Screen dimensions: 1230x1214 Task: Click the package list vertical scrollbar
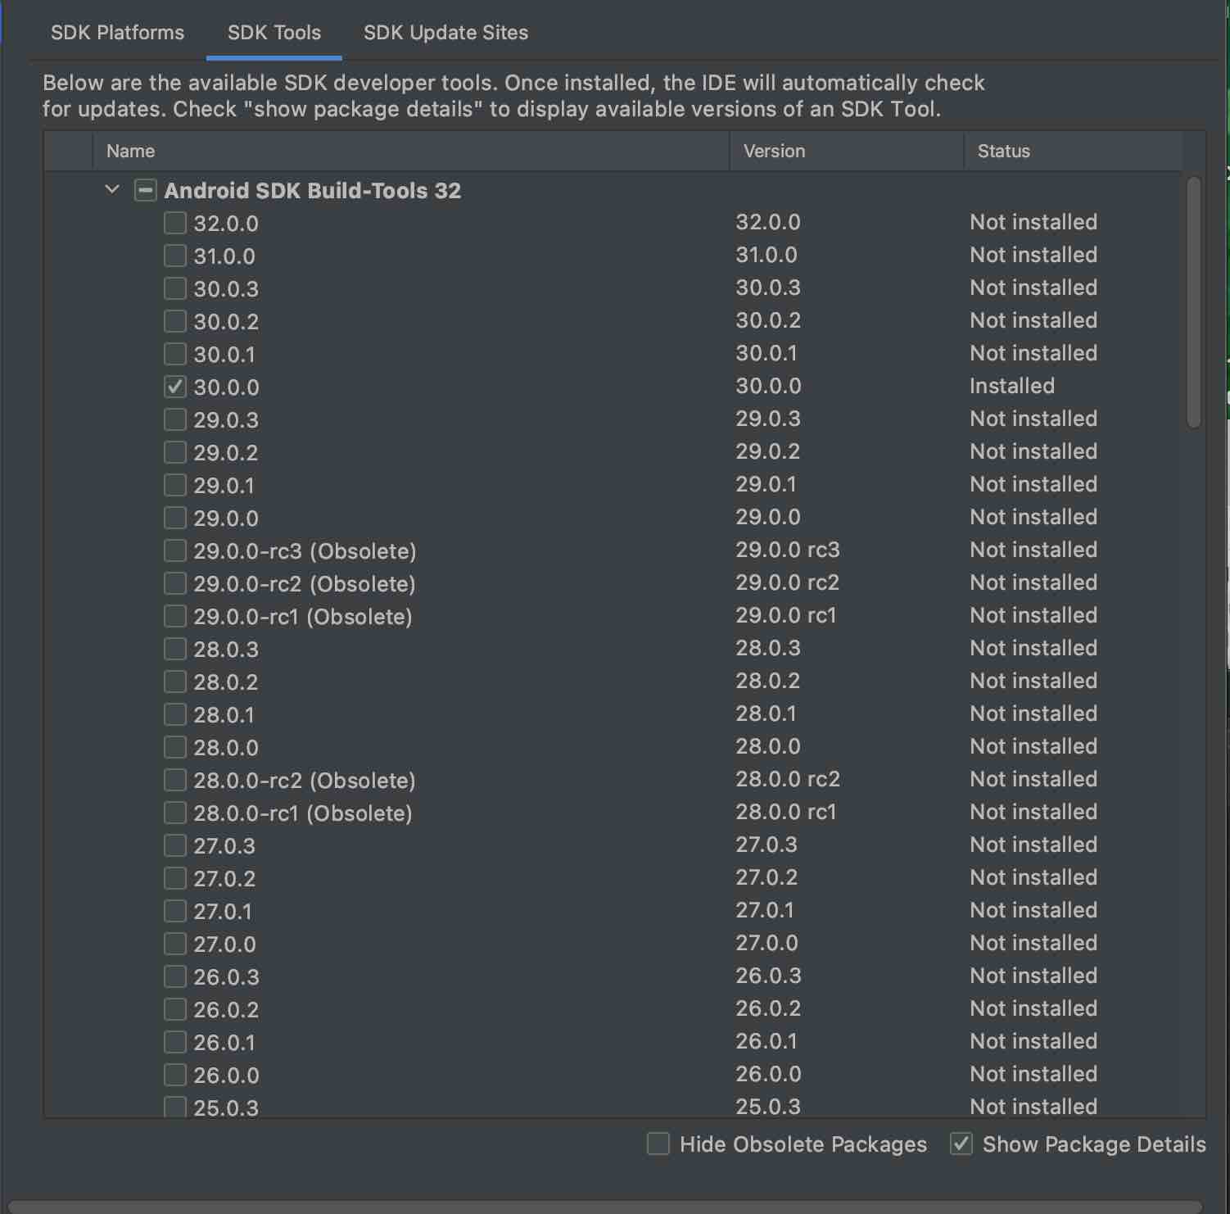(x=1194, y=301)
